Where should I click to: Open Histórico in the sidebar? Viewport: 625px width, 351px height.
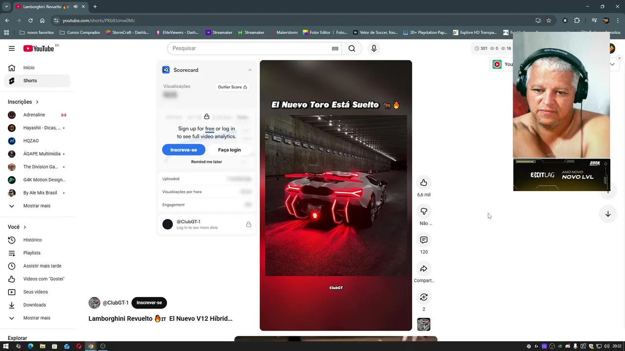37,240
